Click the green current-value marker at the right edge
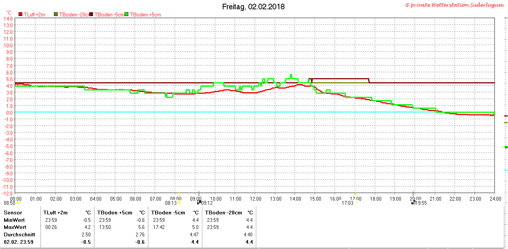Image resolution: width=508 pixels, height=249 pixels. coord(506,147)
